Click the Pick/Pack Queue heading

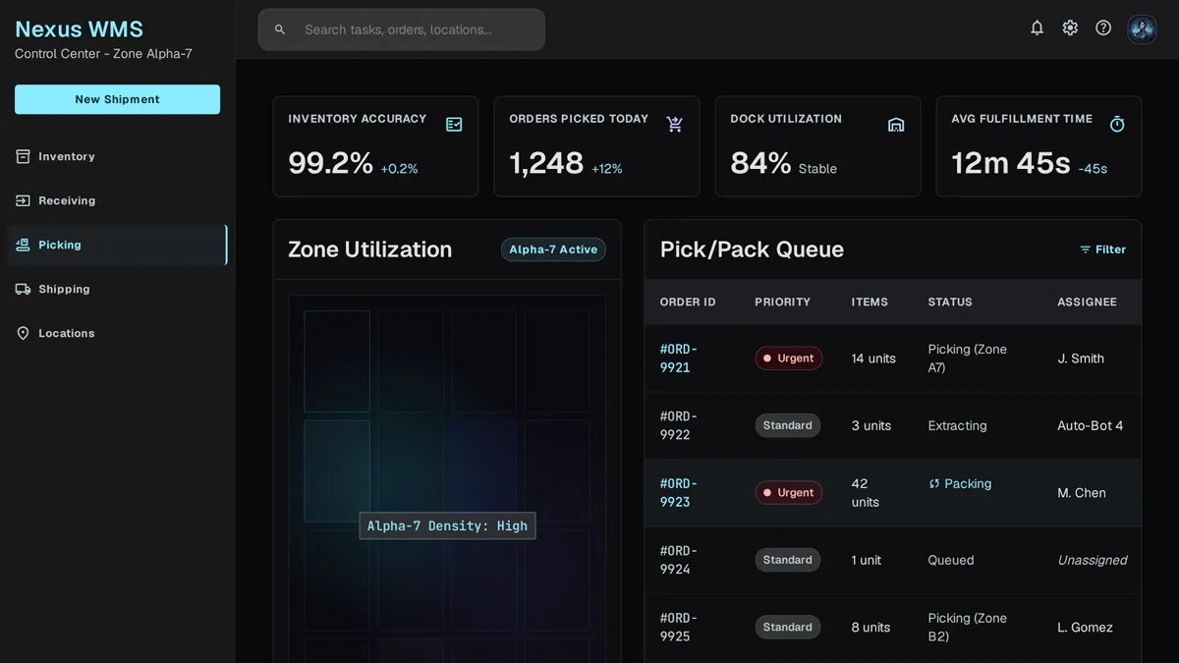click(x=752, y=249)
